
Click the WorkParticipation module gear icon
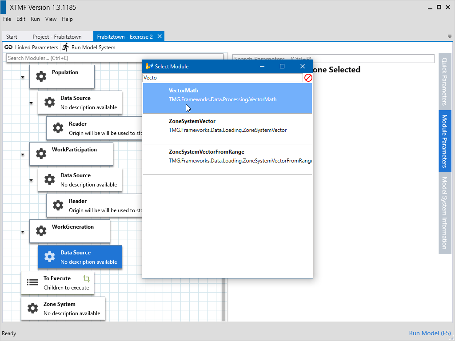[x=41, y=154]
